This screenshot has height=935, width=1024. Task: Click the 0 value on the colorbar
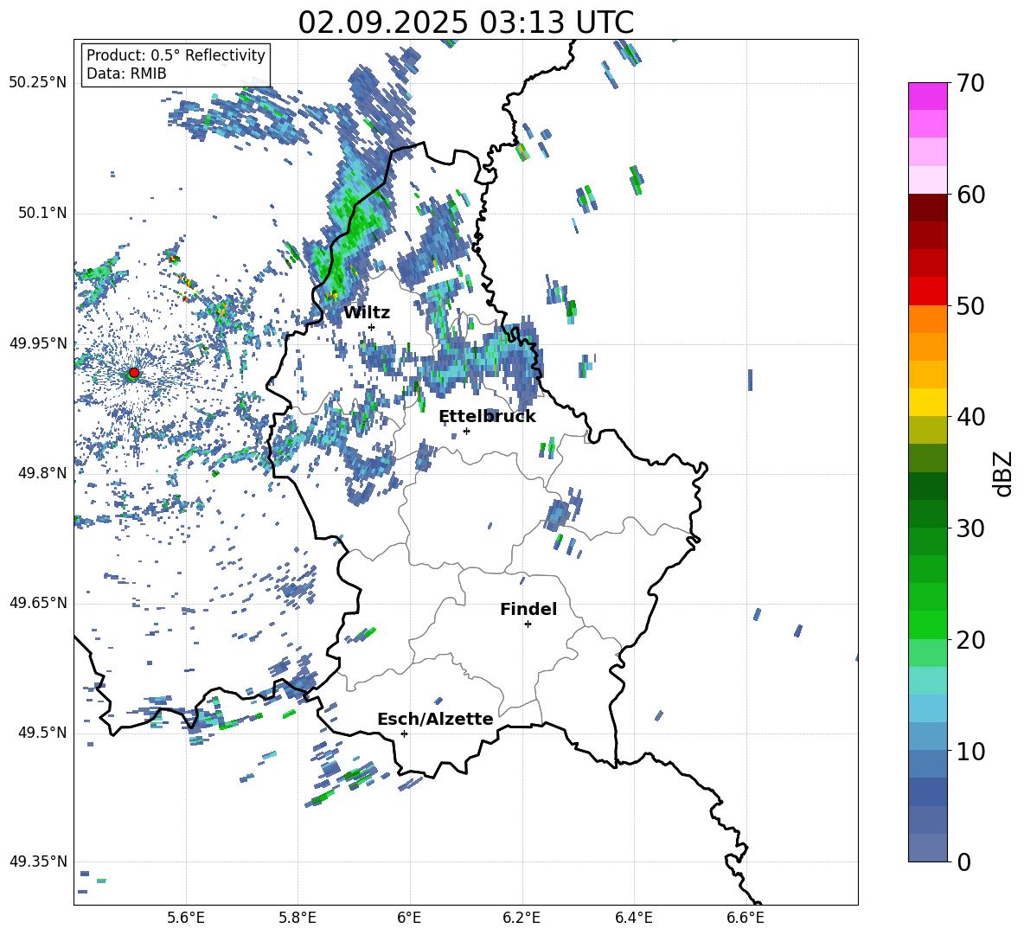(x=963, y=861)
